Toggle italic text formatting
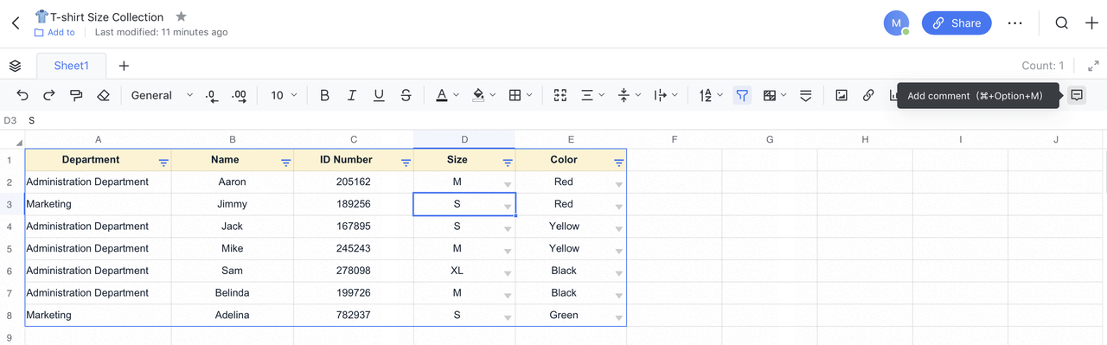The width and height of the screenshot is (1107, 345). pos(351,95)
